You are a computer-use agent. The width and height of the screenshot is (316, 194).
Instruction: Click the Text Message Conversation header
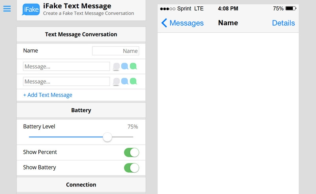tap(81, 34)
